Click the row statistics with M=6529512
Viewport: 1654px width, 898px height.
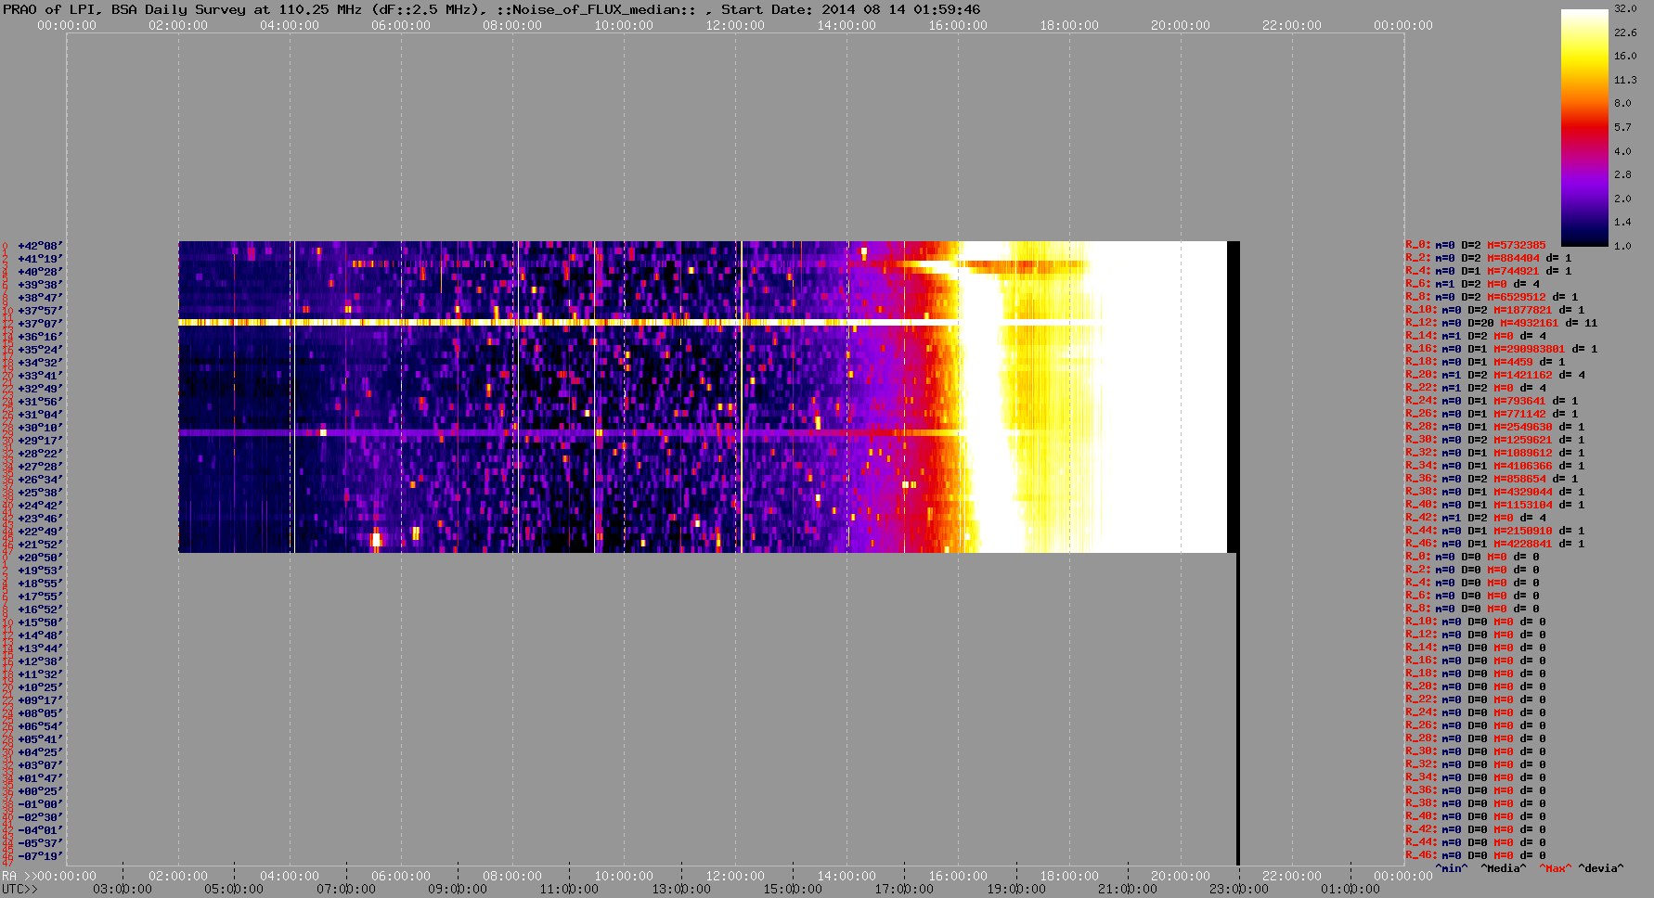point(1492,297)
